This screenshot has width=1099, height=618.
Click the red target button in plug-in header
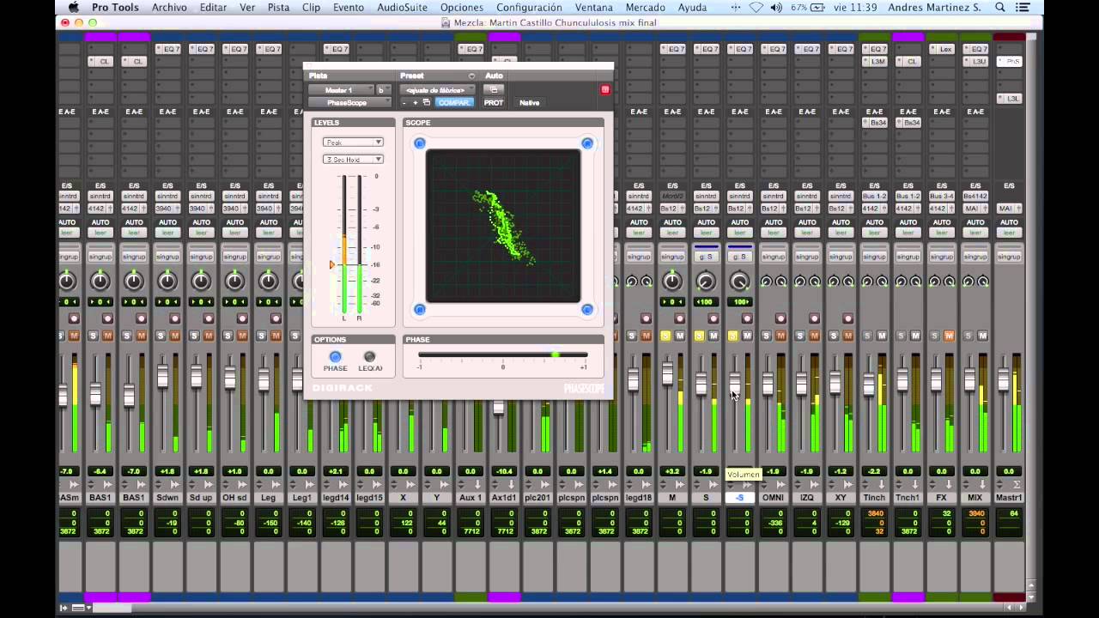[604, 89]
